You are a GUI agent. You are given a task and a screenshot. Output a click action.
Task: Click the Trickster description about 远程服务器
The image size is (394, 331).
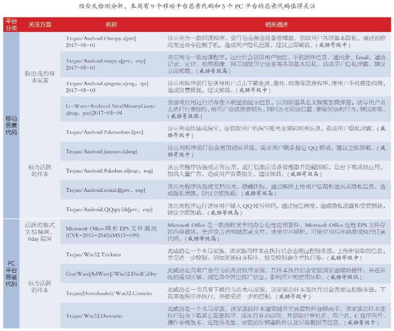[276, 254]
